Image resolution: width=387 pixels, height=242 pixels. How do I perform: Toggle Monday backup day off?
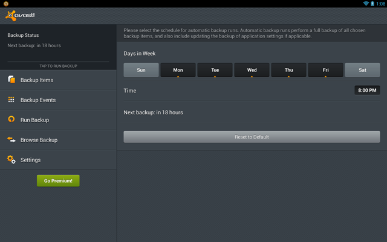(x=178, y=70)
